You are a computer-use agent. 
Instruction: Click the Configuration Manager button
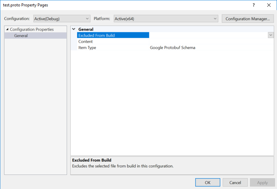pos(248,19)
